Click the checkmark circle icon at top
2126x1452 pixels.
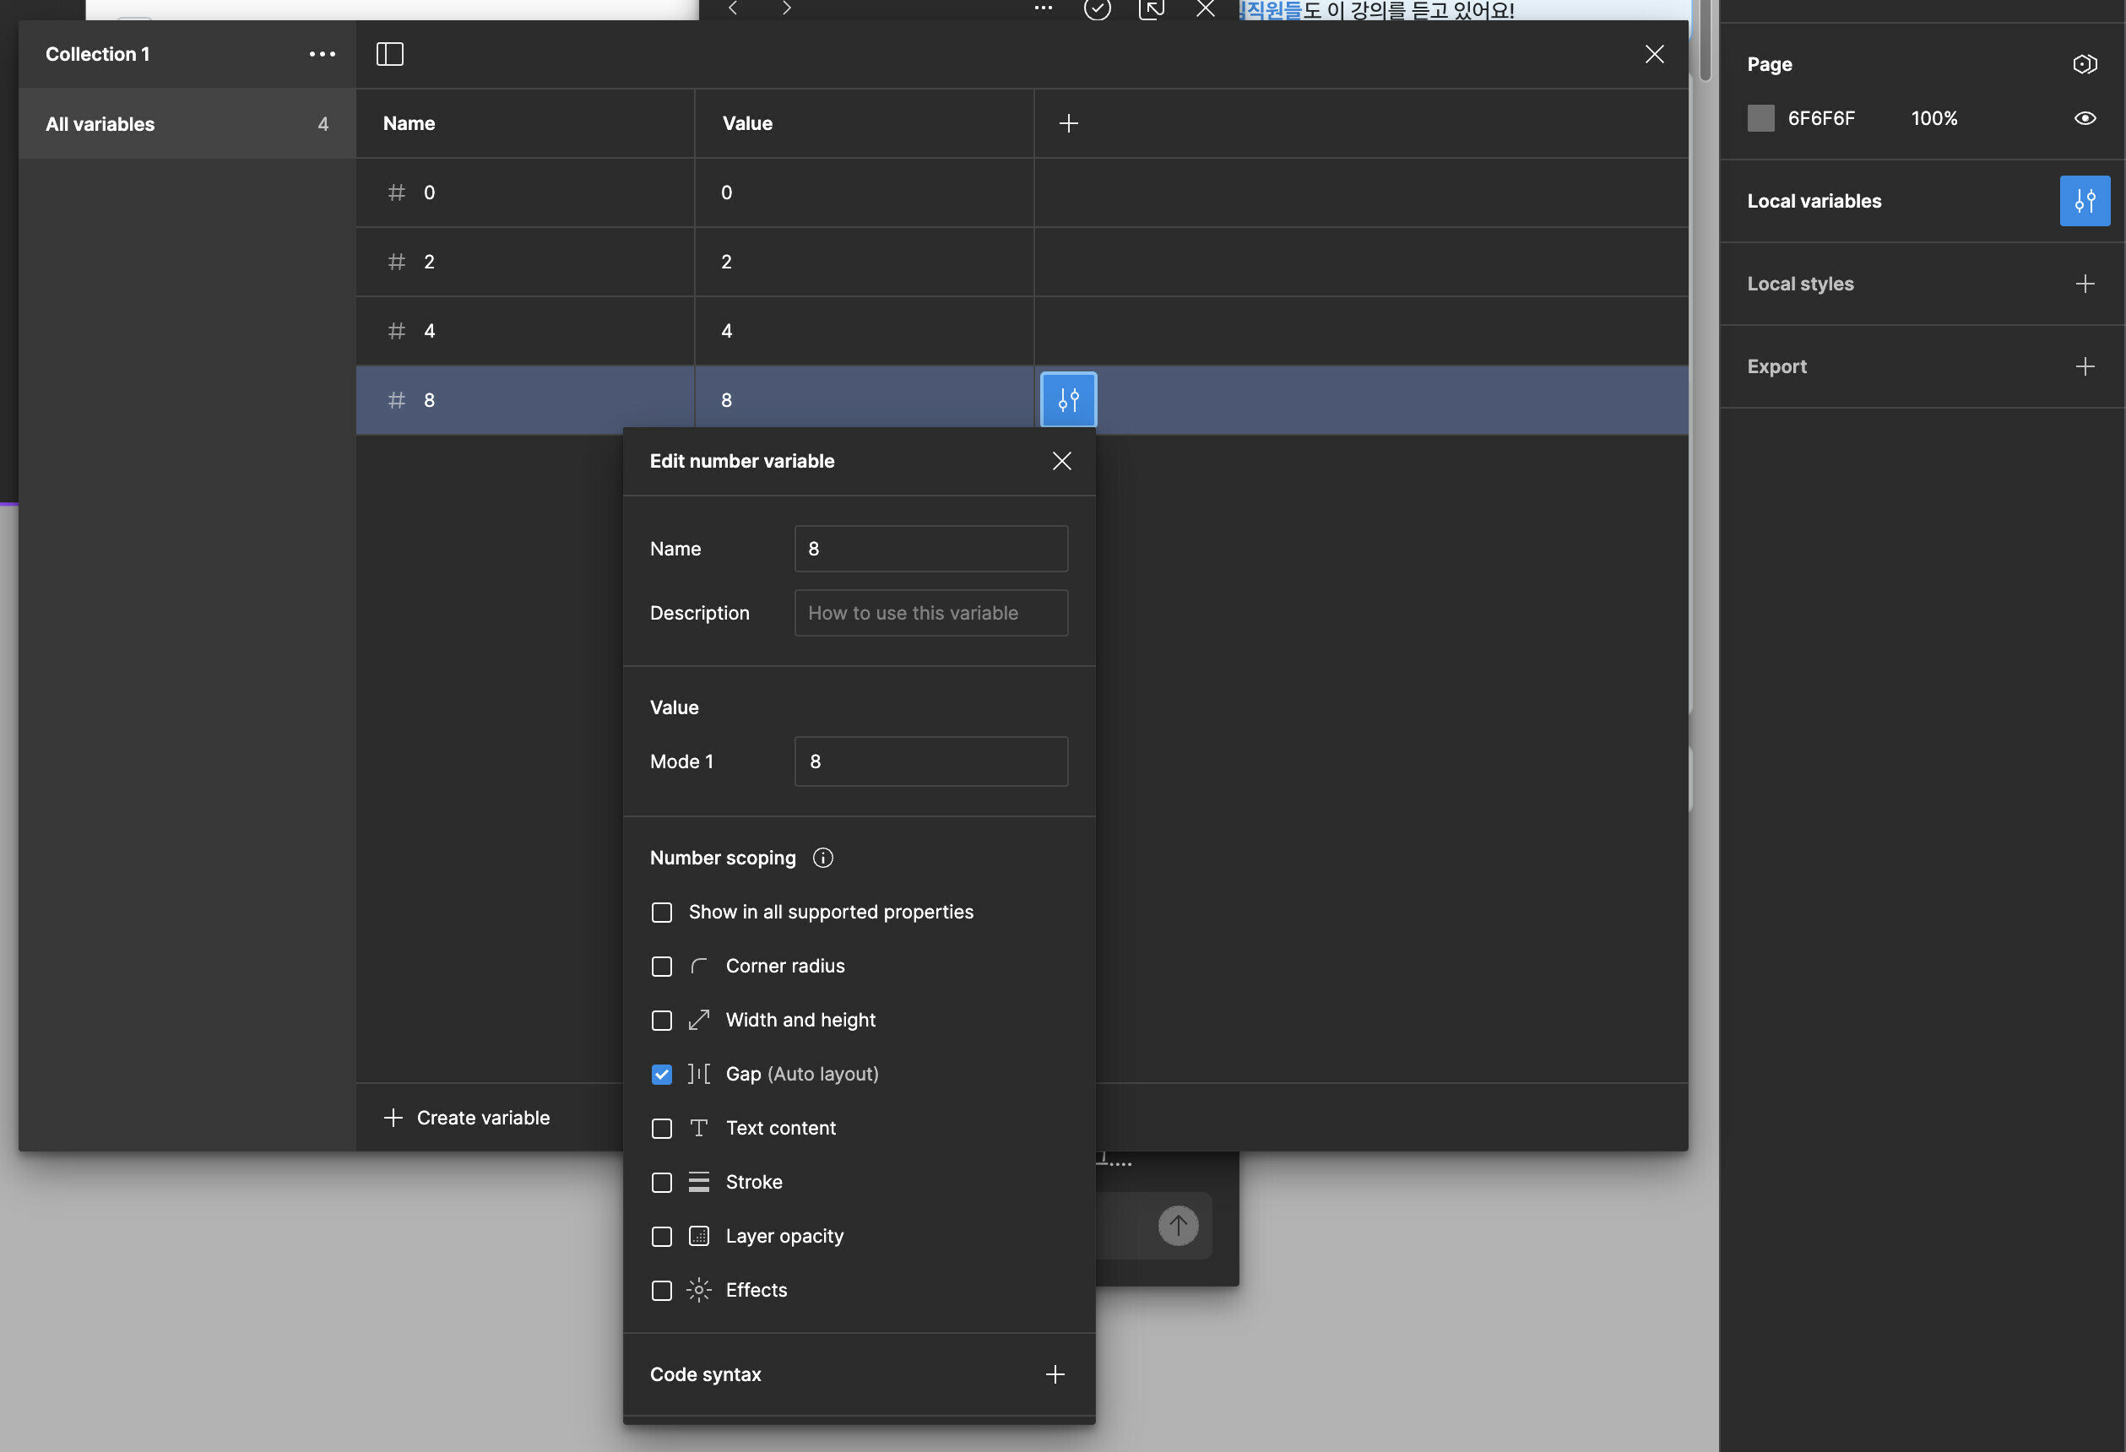click(x=1097, y=9)
